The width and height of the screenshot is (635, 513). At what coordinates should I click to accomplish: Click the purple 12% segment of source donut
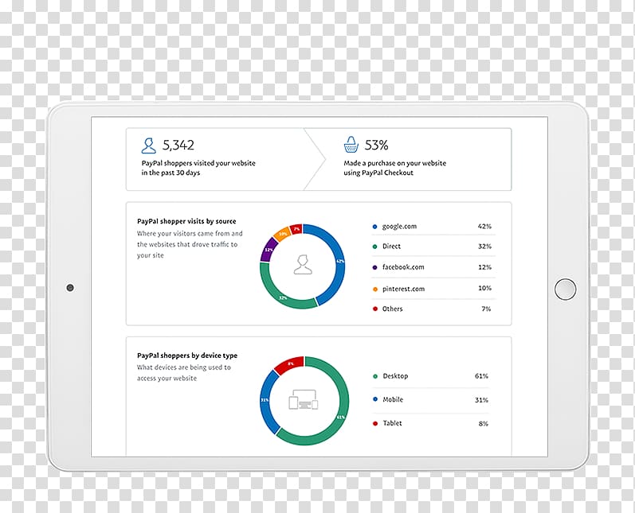click(269, 249)
